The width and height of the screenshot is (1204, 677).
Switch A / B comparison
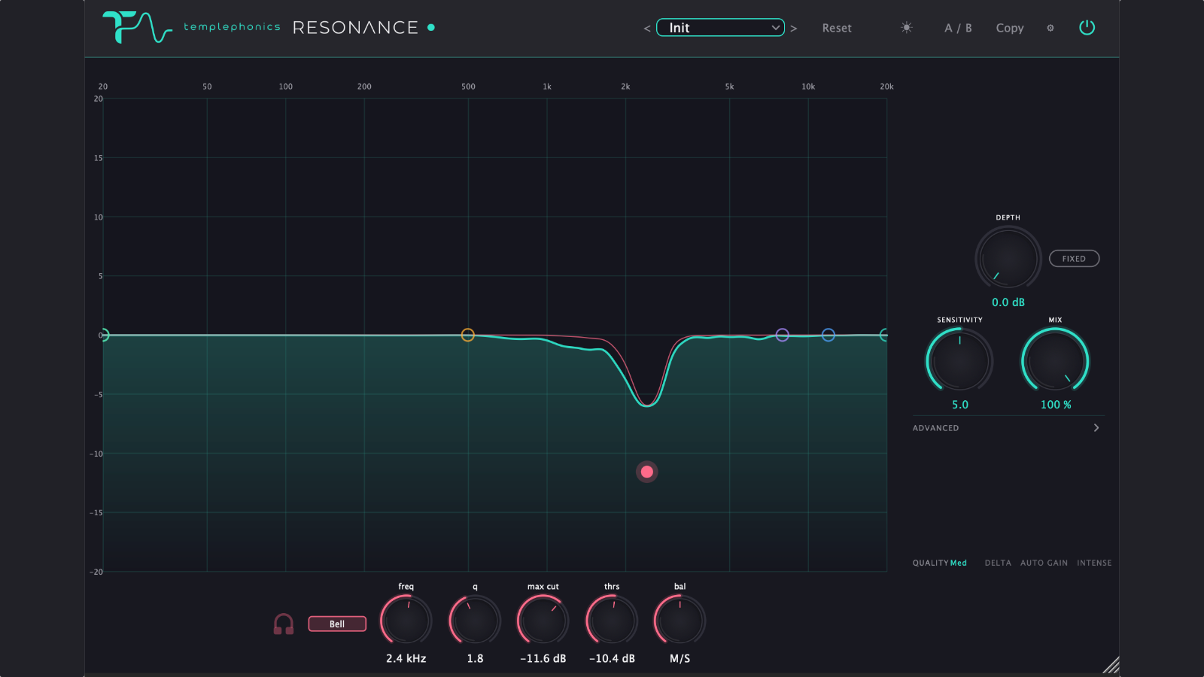[x=958, y=28]
